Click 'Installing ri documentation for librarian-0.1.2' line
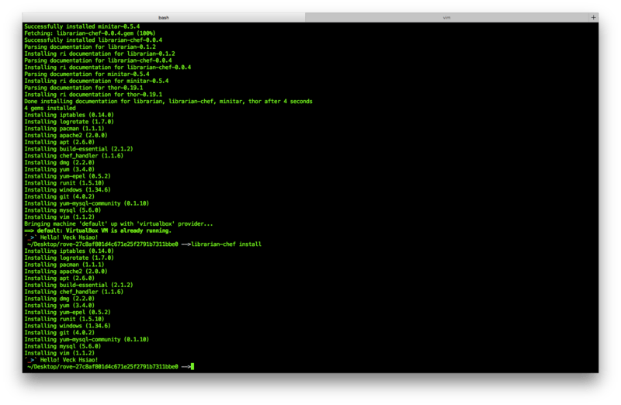This screenshot has width=621, height=405. point(99,54)
